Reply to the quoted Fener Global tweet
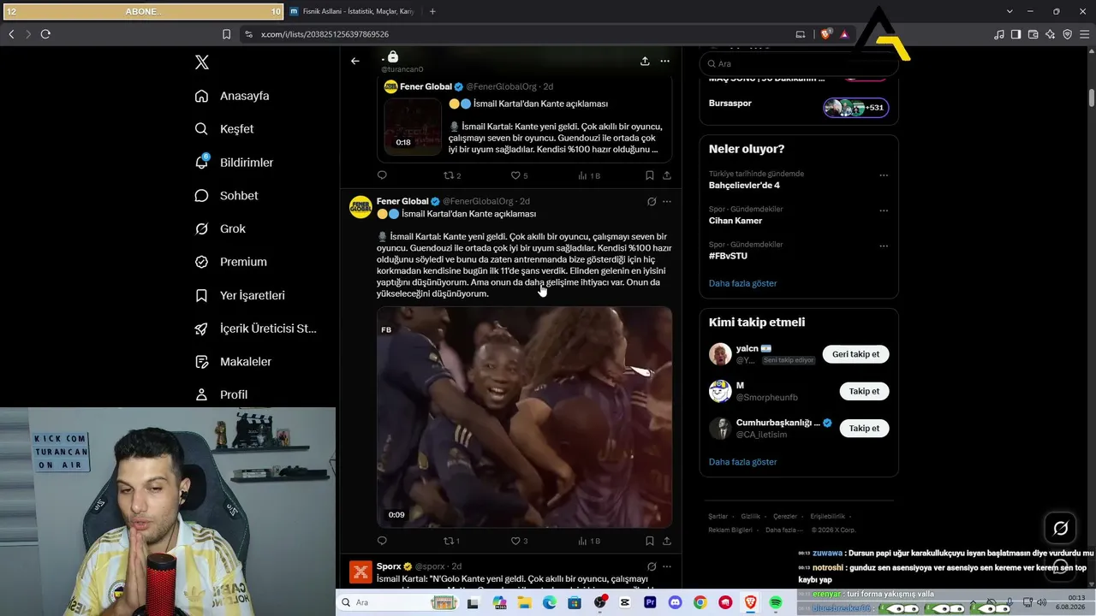 [382, 175]
